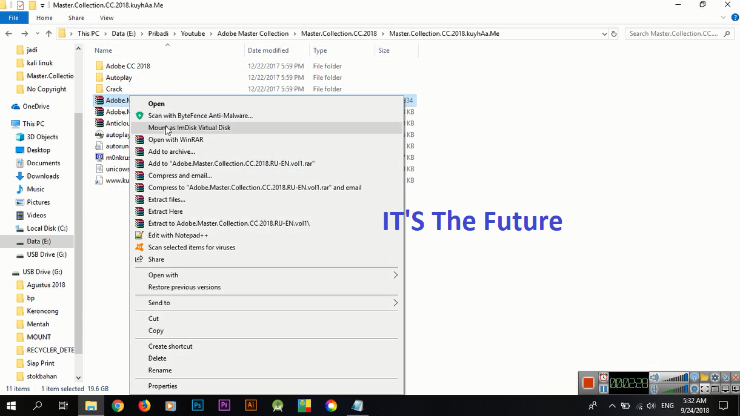740x416 pixels.
Task: Click the alarm clock icon in the recorder
Action: pyautogui.click(x=603, y=377)
